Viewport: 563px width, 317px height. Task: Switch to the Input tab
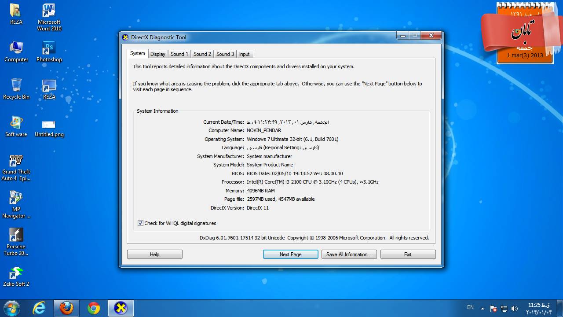[x=245, y=54]
